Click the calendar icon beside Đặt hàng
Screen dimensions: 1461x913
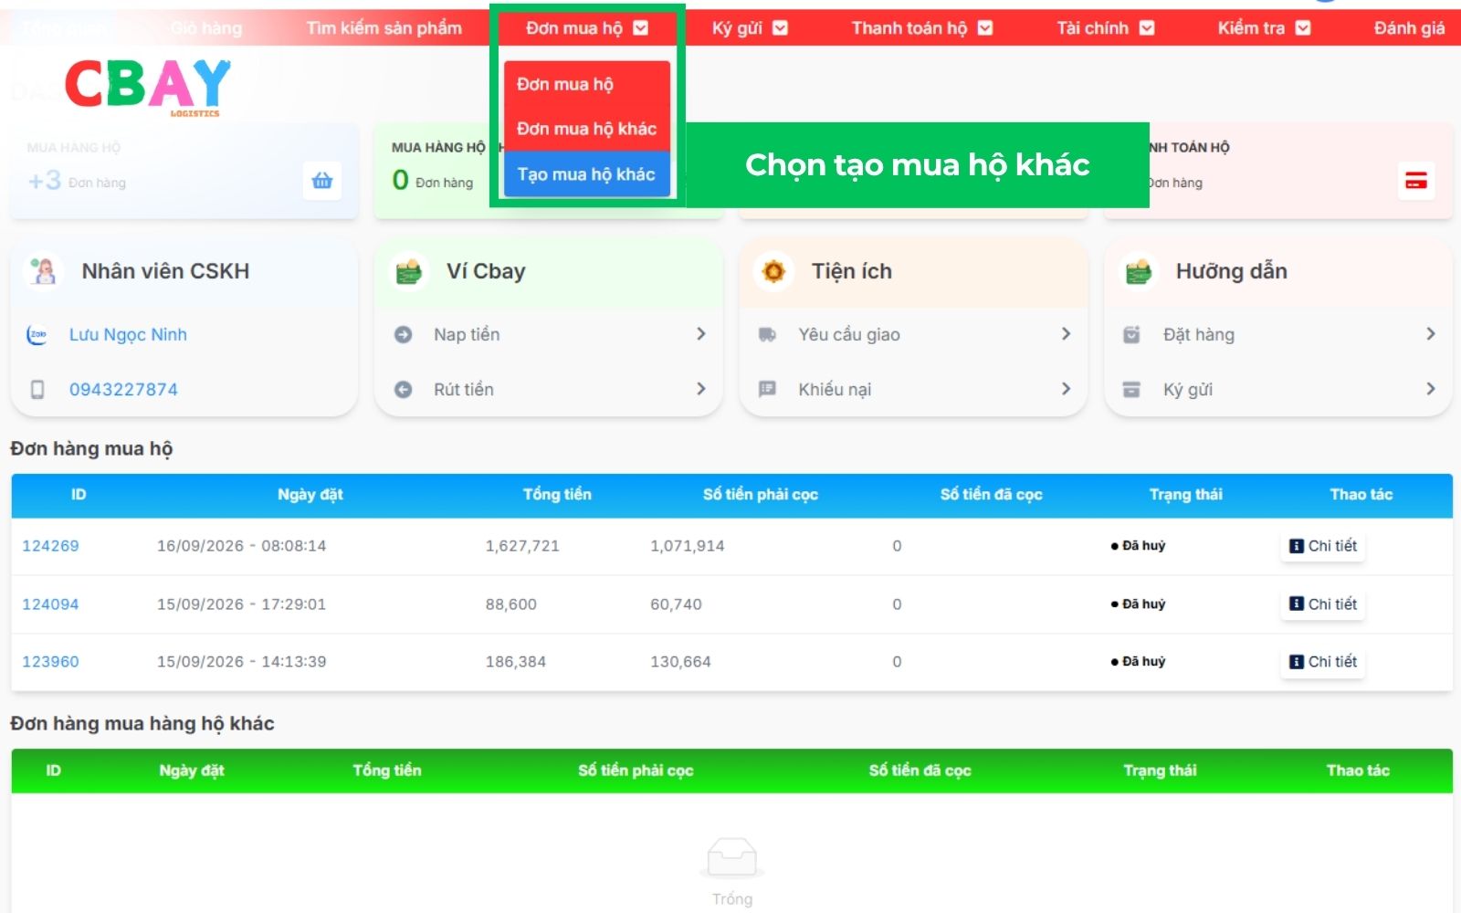(1131, 335)
